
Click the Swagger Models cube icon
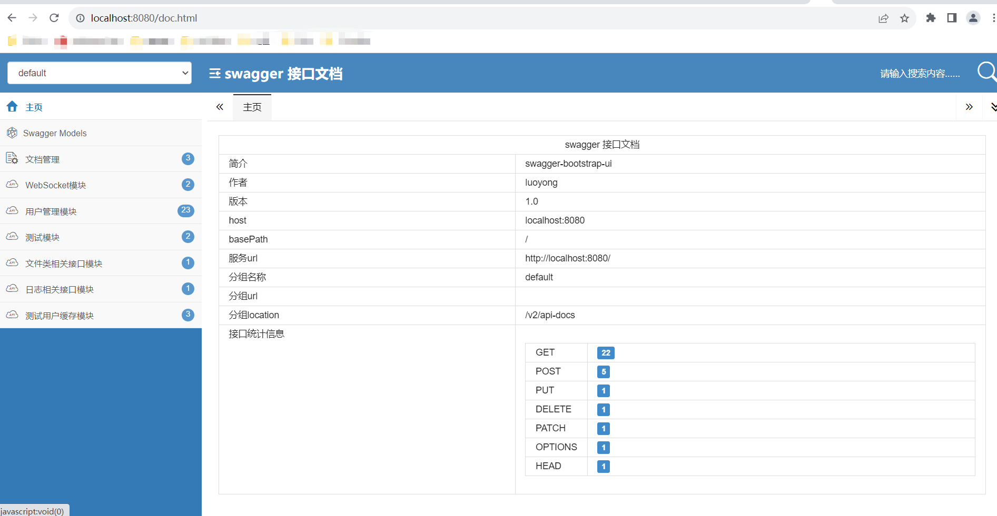tap(12, 133)
